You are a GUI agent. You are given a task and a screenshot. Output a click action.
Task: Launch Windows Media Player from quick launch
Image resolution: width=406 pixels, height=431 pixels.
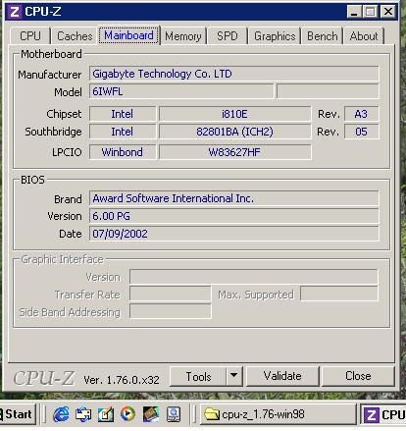127,414
